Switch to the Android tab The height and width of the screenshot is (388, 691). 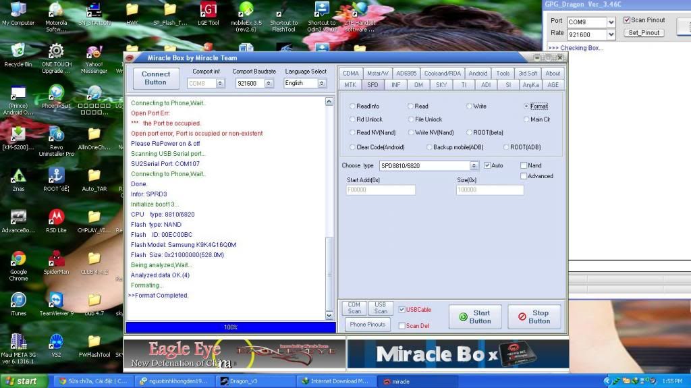[478, 73]
